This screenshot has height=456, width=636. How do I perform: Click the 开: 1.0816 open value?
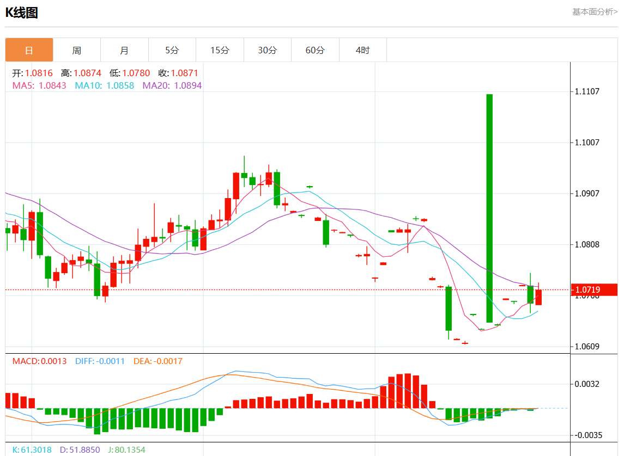click(x=33, y=73)
